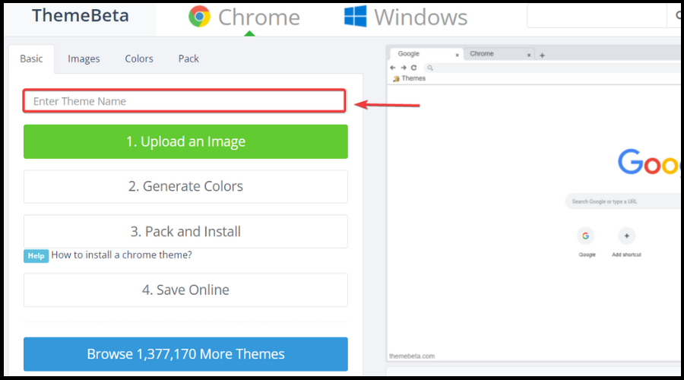Click the forward arrow in preview toolbar
Viewport: 684px width, 380px height.
404,68
